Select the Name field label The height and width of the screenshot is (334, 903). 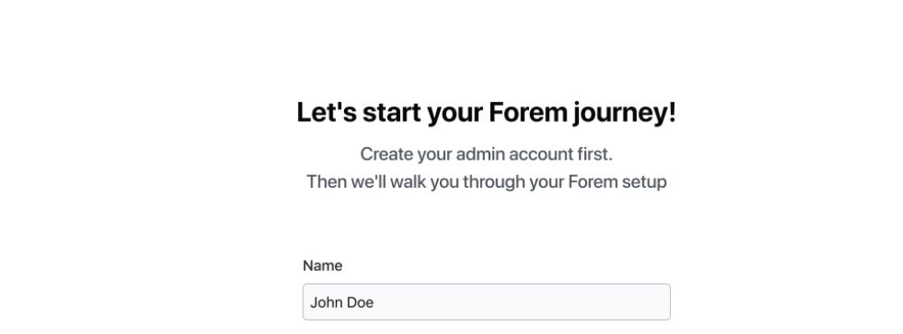click(322, 265)
